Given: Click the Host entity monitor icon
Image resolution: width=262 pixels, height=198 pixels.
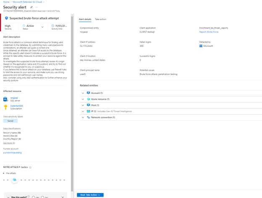Looking at the screenshot, I should 89,105.
